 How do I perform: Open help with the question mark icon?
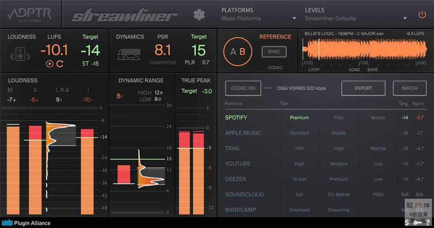pyautogui.click(x=428, y=222)
